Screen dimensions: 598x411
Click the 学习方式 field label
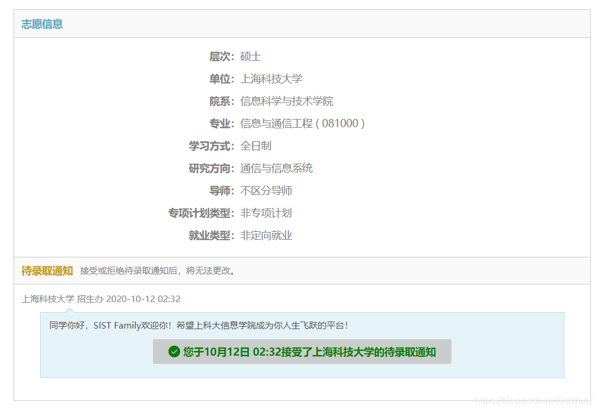[x=212, y=146]
